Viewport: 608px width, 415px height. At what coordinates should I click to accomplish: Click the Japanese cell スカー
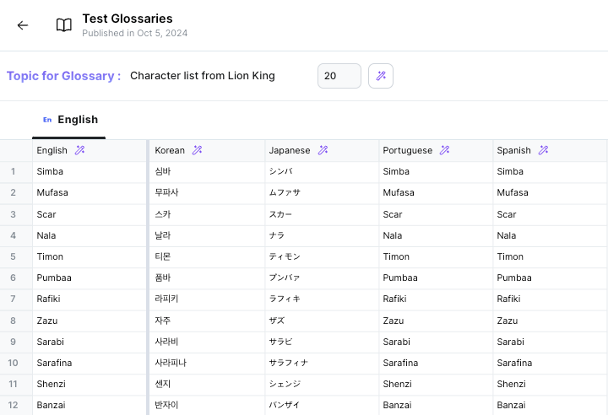click(x=322, y=214)
